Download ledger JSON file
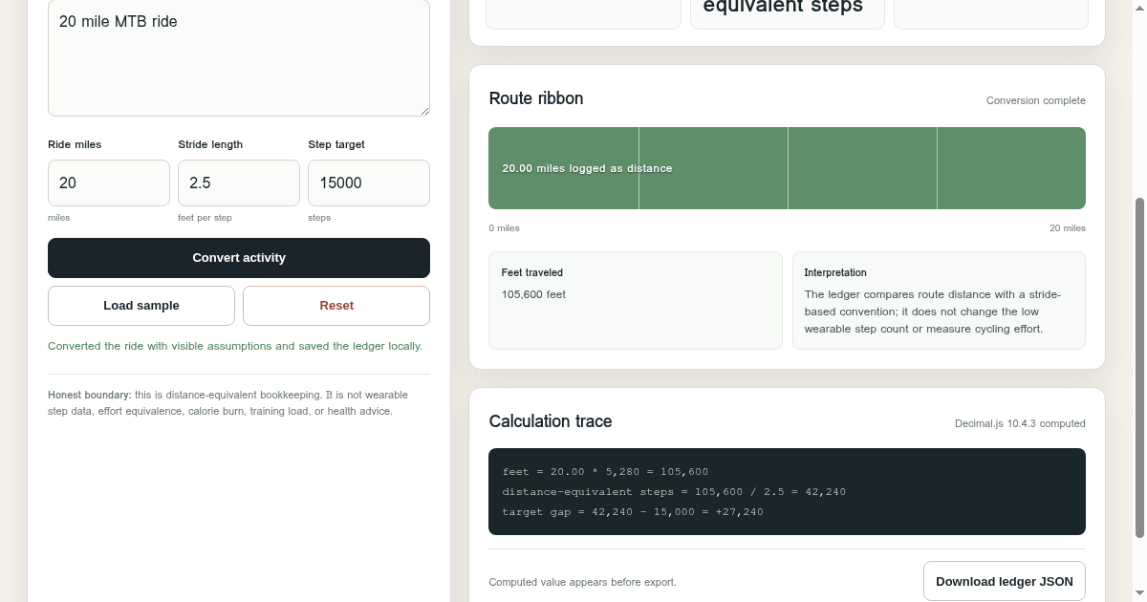The height and width of the screenshot is (602, 1147). [1005, 581]
